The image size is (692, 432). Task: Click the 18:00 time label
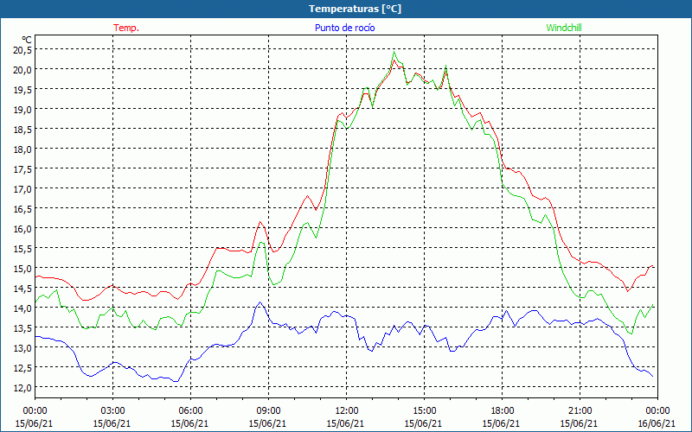(x=502, y=410)
